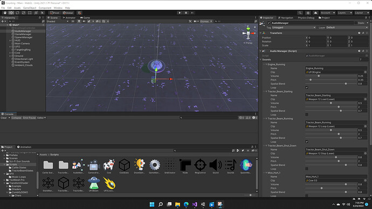Select the SpawnManager asset icon
372x209 pixels.
246,165
